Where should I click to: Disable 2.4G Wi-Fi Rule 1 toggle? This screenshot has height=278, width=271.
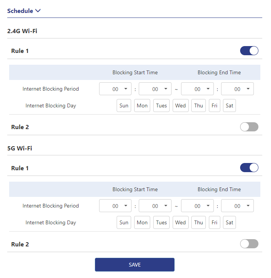click(x=249, y=51)
